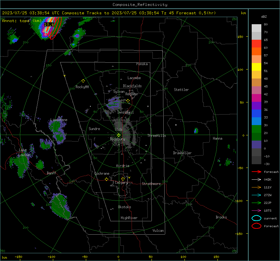Click the Okotoks city label
Screen dimensions: 280x261
[x=124, y=207]
